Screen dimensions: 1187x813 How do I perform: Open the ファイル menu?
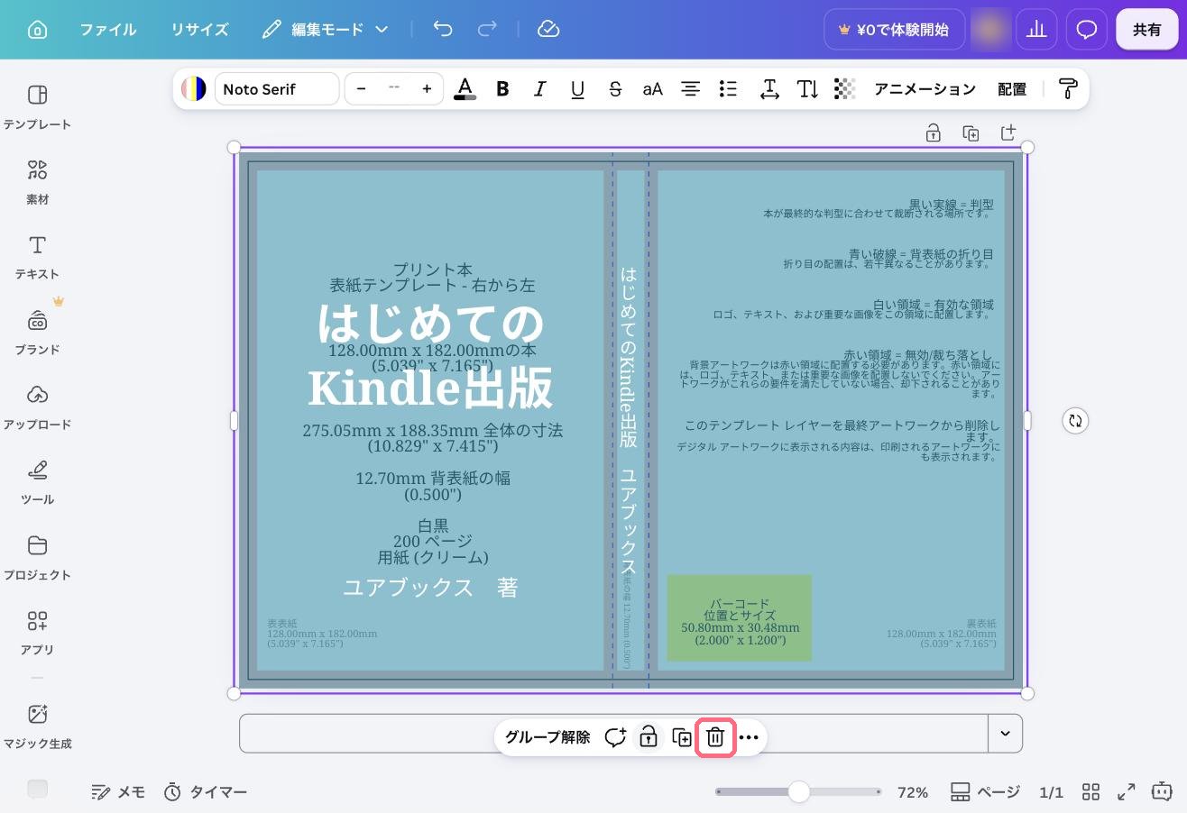108,30
